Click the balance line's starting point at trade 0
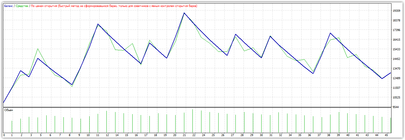Screen dimensions: 405x140 [x=3, y=102]
